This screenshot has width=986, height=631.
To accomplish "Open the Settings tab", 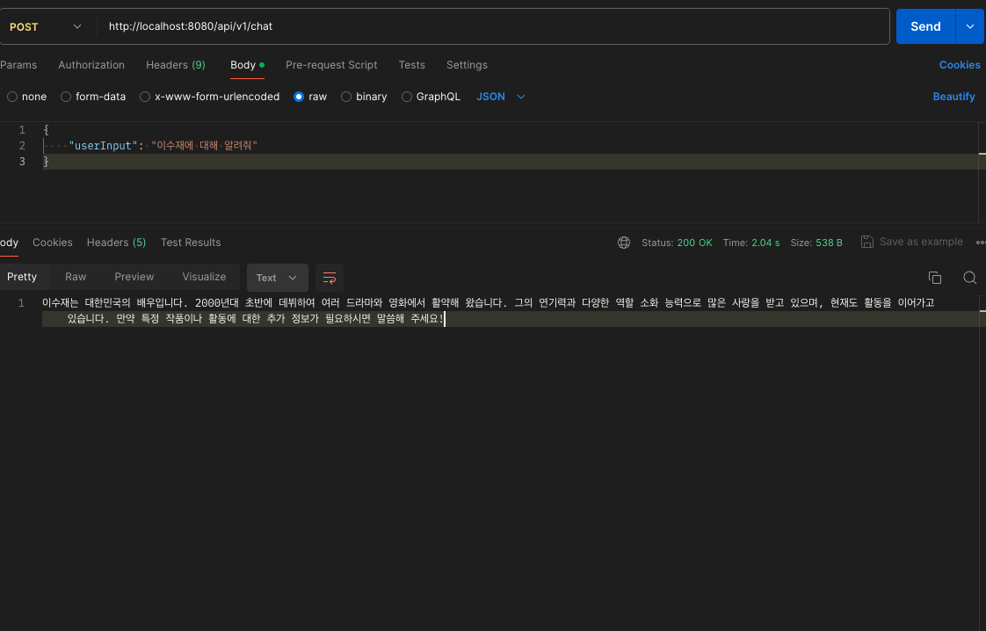I will pyautogui.click(x=467, y=65).
